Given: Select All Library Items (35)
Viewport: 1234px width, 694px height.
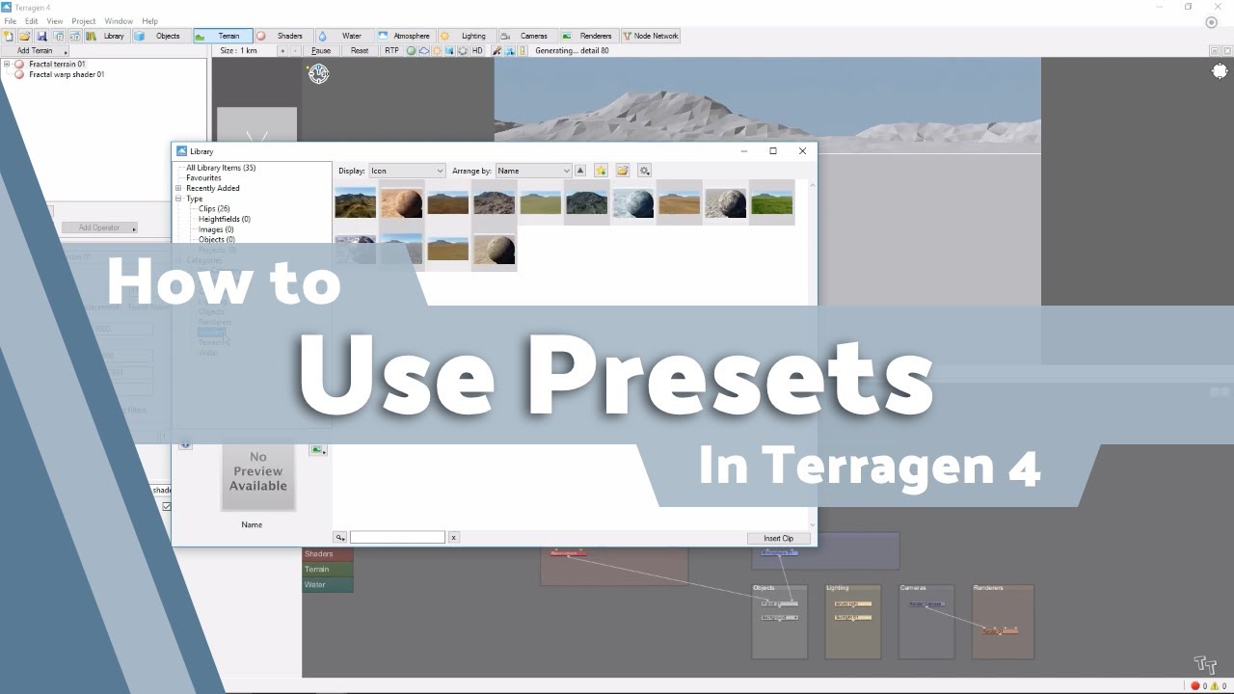Looking at the screenshot, I should pyautogui.click(x=221, y=168).
